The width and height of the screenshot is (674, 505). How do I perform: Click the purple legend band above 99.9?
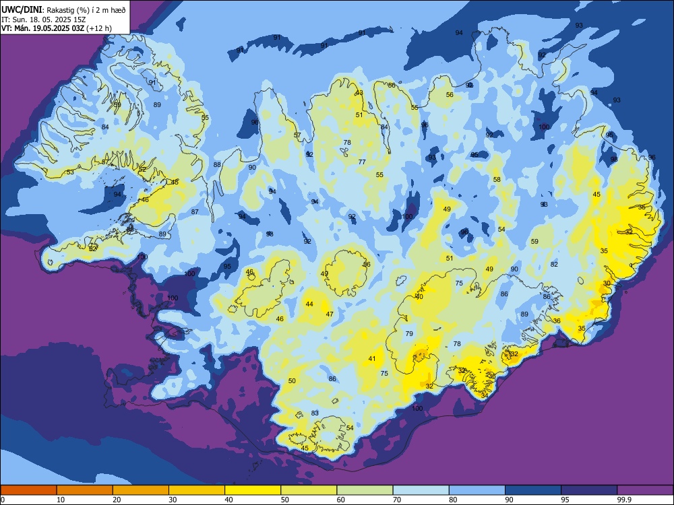pyautogui.click(x=645, y=490)
